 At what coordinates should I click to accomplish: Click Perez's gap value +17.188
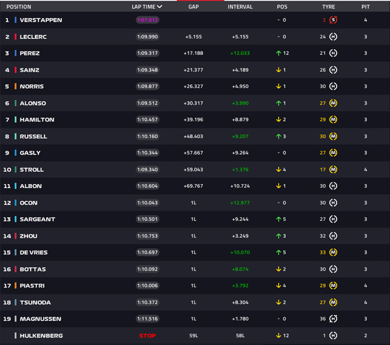[194, 53]
